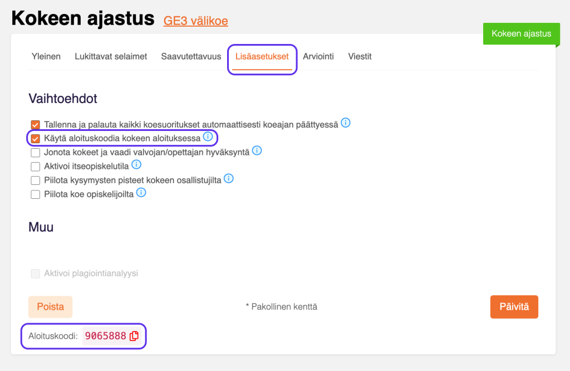This screenshot has width=570, height=371.
Task: Open the Lukittavat selaimet tab
Action: coord(111,56)
